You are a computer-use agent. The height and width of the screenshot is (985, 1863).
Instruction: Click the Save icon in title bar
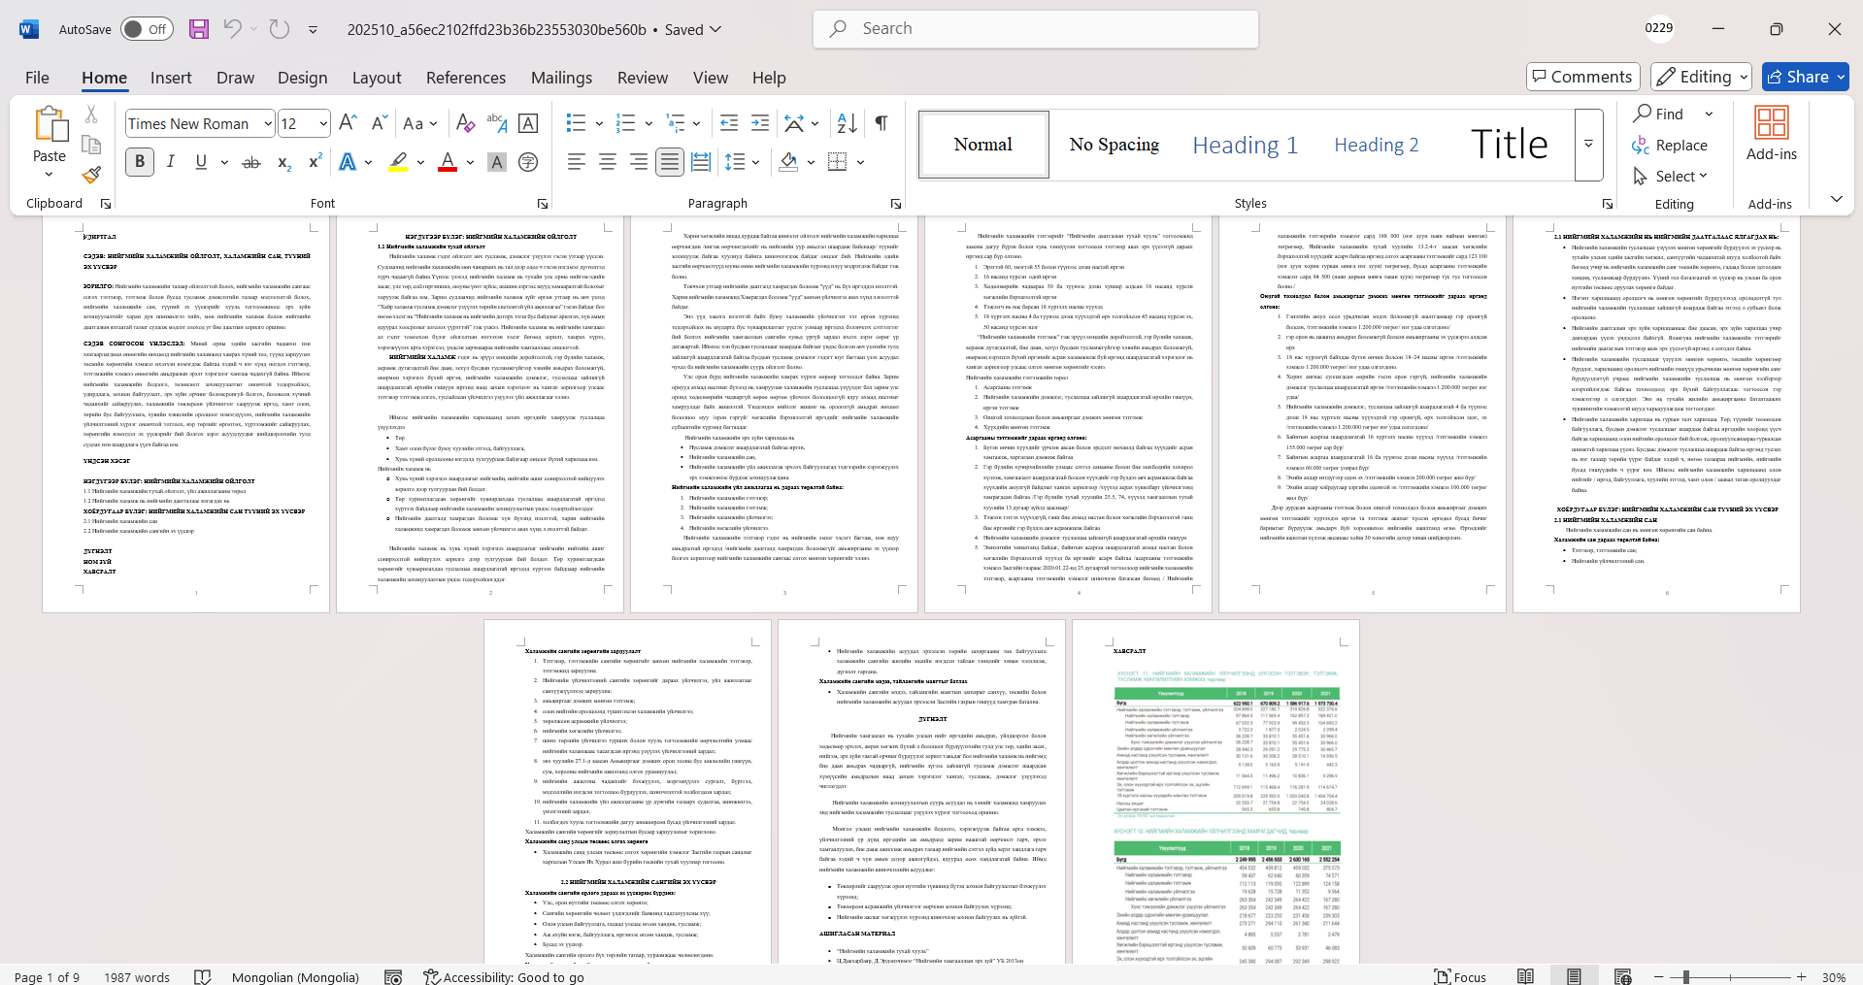199,29
